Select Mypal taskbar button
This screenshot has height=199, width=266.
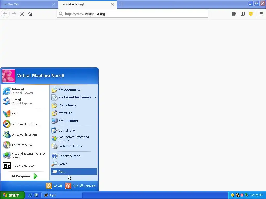(62, 195)
